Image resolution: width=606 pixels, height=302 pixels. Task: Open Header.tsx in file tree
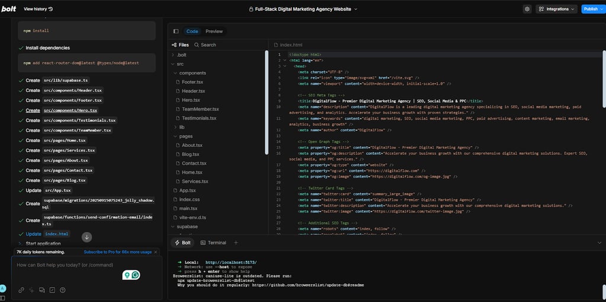click(194, 91)
